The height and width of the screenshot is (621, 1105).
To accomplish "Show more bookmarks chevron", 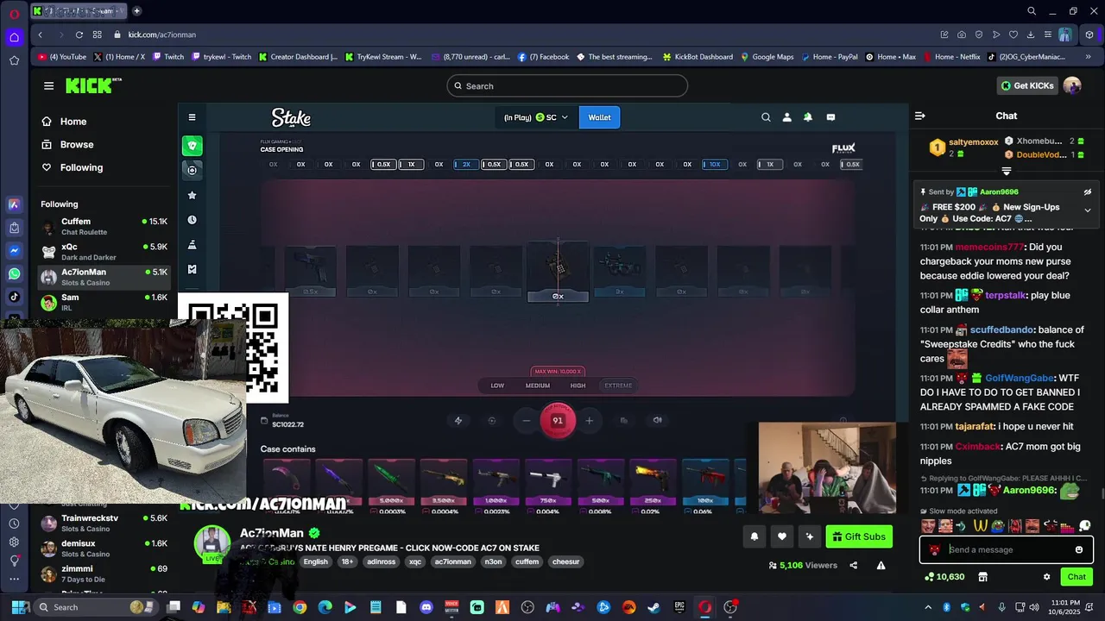I will (1088, 57).
